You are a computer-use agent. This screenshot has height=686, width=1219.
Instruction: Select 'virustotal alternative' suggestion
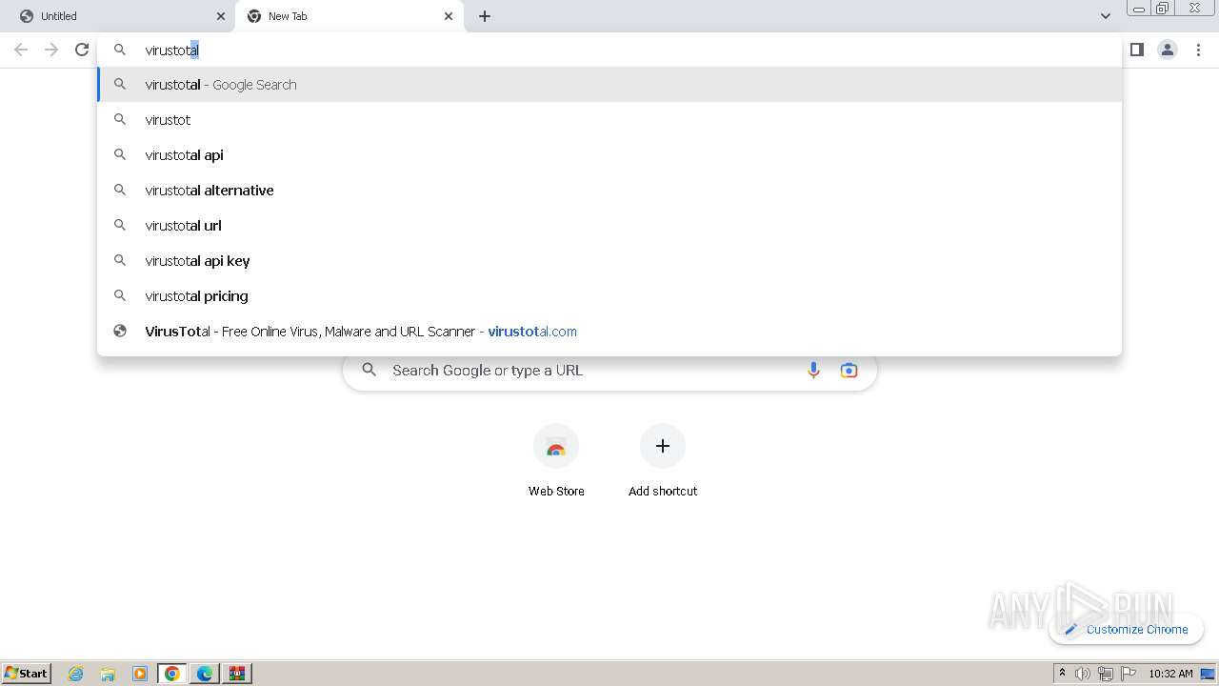(609, 191)
